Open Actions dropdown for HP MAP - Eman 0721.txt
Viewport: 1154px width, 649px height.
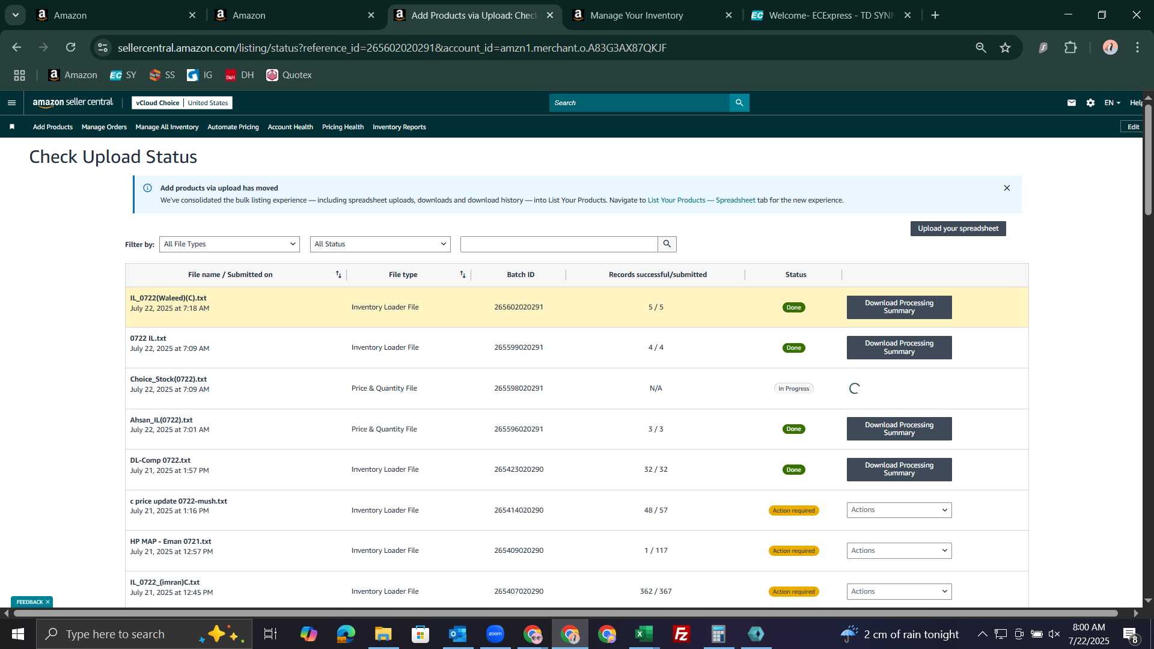pyautogui.click(x=899, y=550)
